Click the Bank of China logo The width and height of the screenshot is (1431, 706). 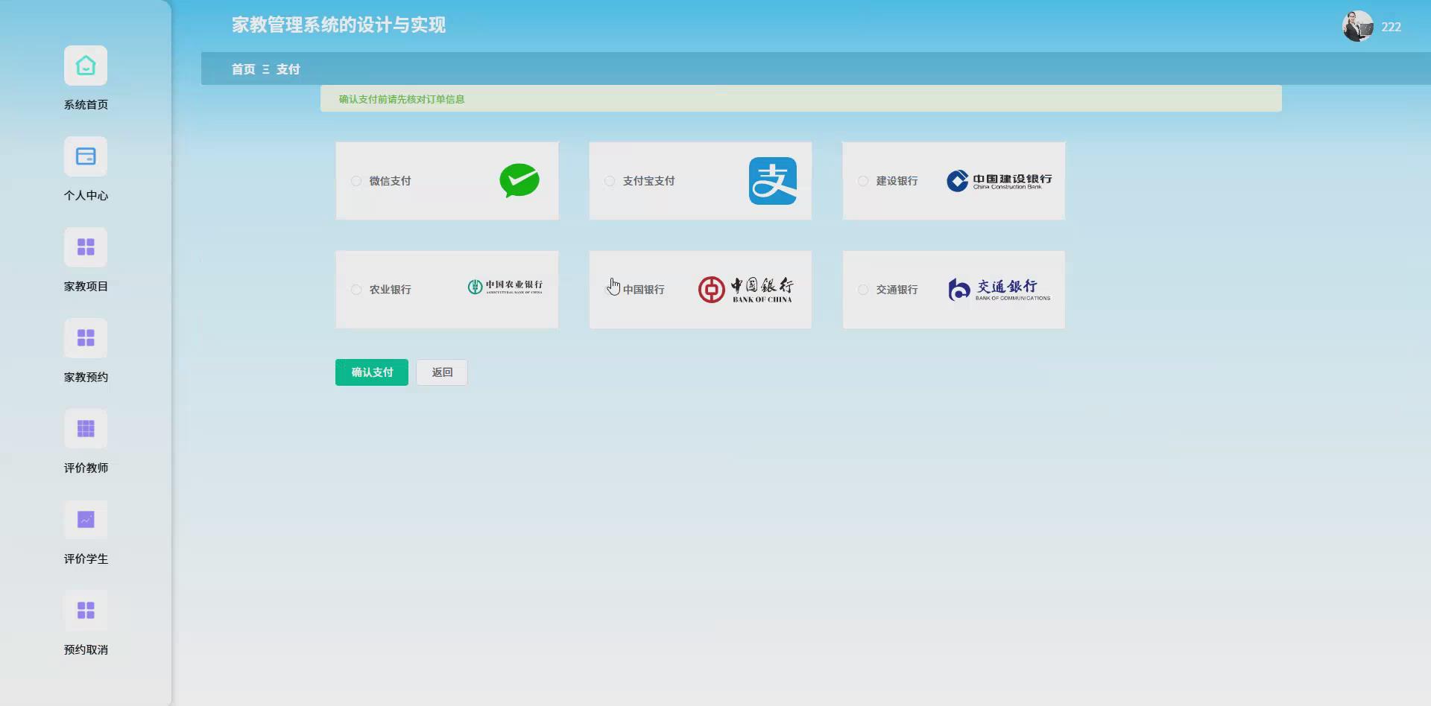[746, 289]
